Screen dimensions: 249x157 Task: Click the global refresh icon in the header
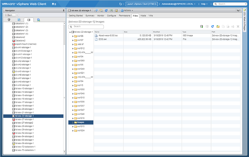coord(121,4)
